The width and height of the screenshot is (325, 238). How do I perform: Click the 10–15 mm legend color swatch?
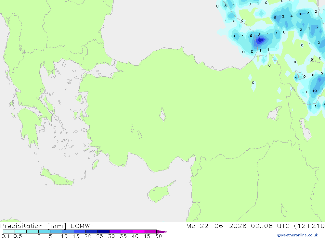click(x=68, y=232)
